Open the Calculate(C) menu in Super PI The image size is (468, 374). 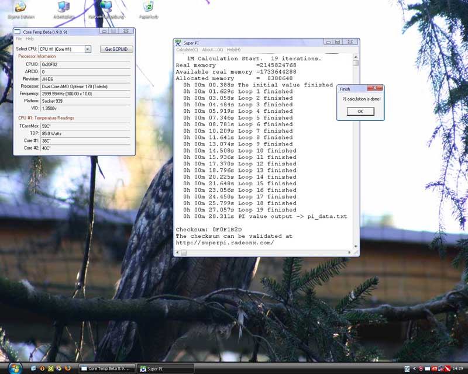click(x=187, y=50)
